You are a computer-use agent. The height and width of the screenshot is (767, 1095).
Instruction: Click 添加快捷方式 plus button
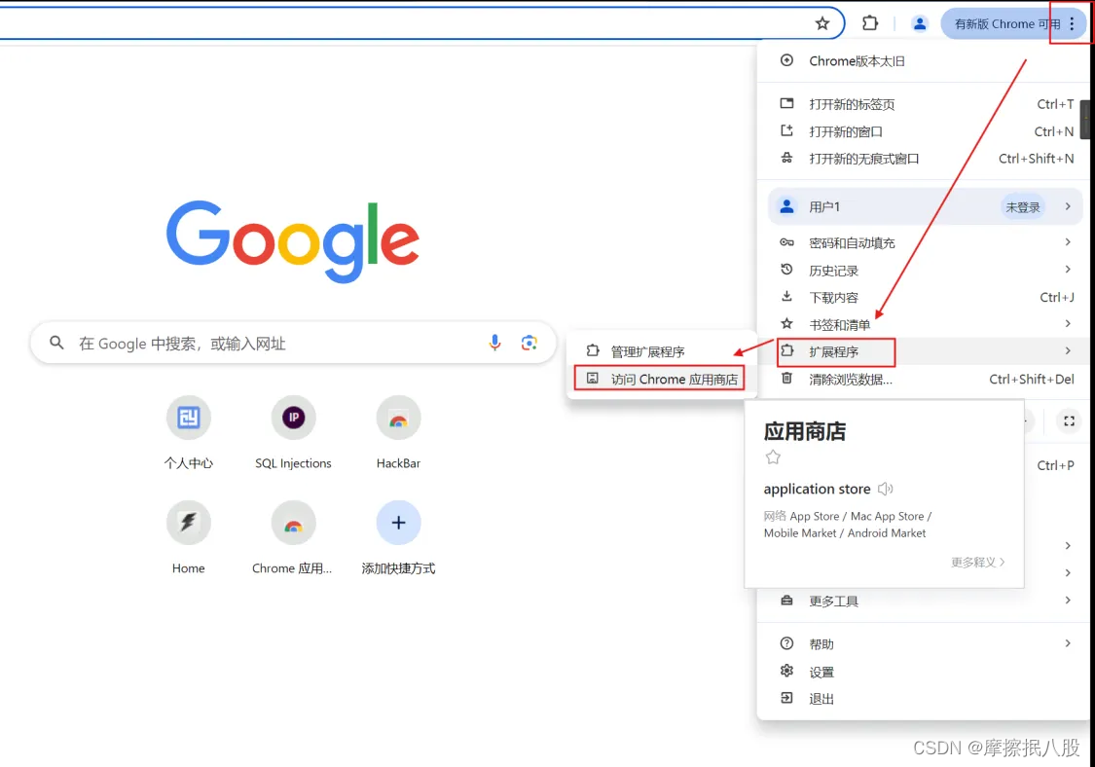pos(398,523)
